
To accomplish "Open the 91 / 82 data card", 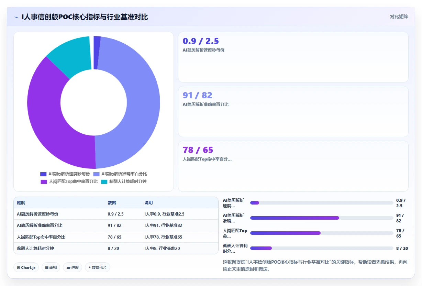I will click(x=293, y=111).
